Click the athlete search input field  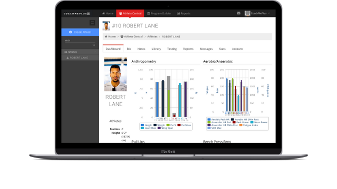[80, 40]
